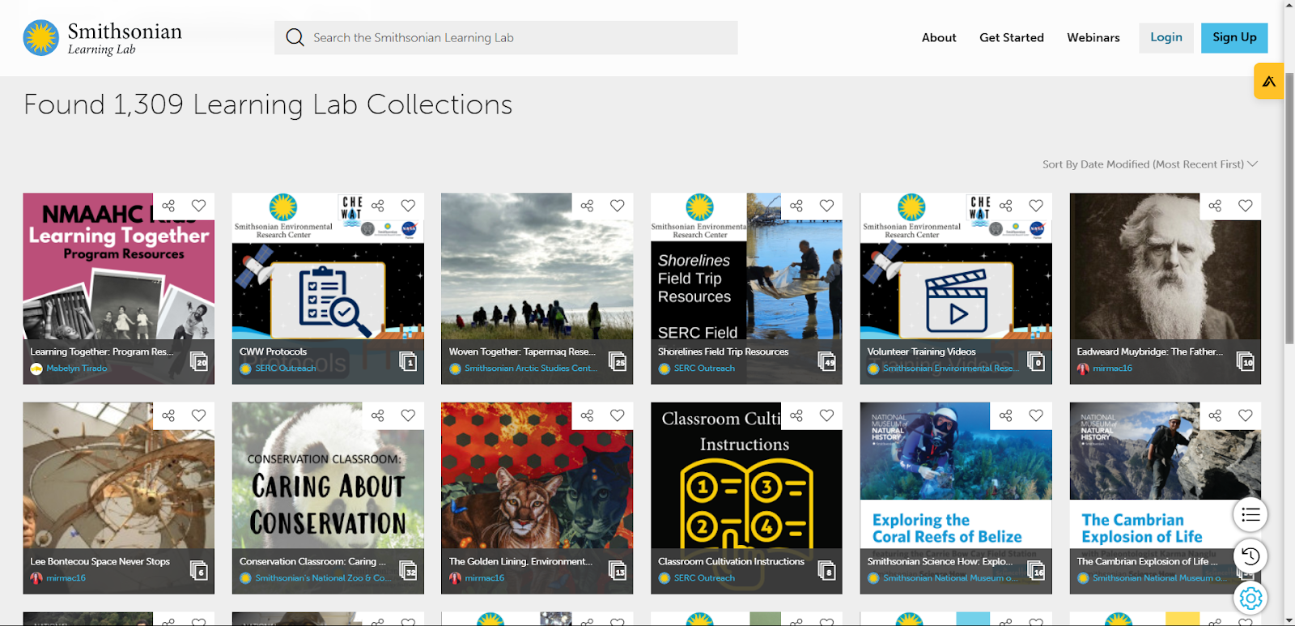Click resource count icon on Conservation Classroom card
This screenshot has height=626, width=1295.
(x=408, y=571)
